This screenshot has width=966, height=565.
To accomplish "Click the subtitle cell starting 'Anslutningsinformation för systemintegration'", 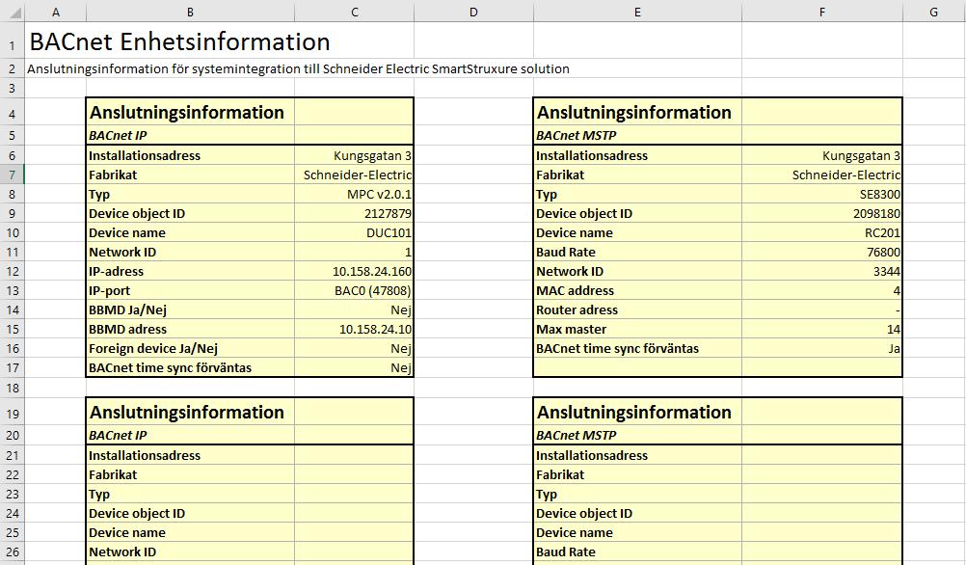I will tap(298, 69).
